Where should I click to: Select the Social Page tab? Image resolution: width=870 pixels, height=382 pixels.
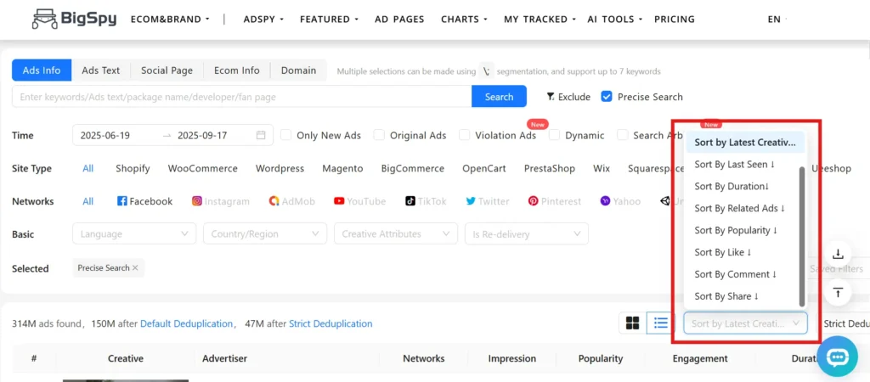(167, 70)
